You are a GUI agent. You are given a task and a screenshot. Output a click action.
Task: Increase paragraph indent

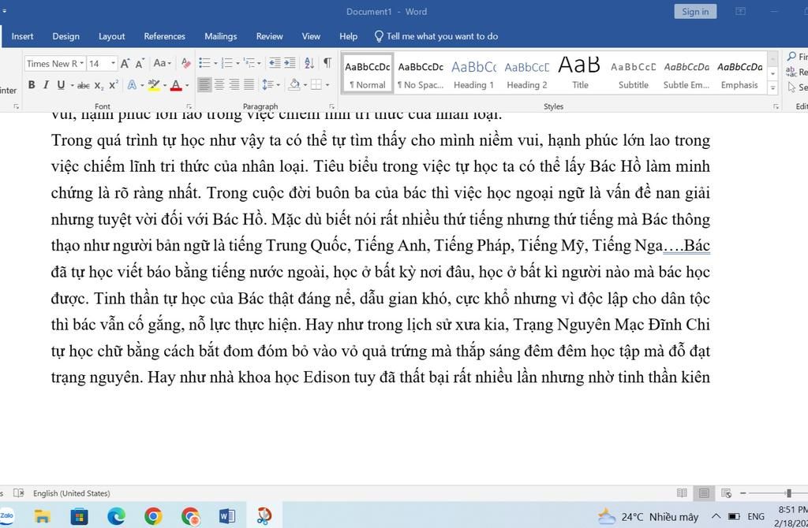(290, 63)
